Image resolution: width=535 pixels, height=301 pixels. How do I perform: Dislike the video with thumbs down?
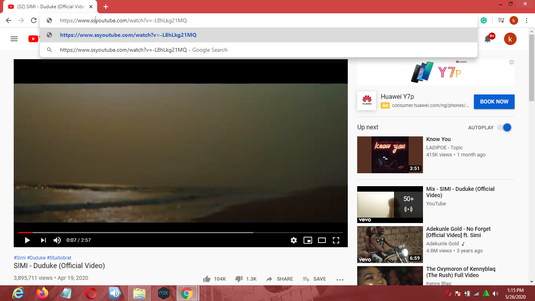coord(239,279)
